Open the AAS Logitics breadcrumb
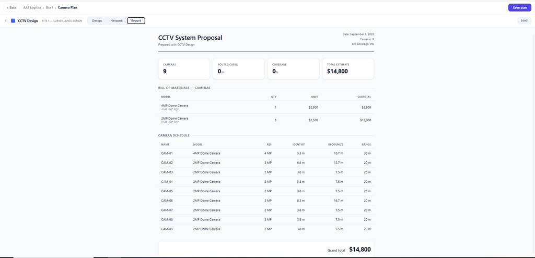 [x=32, y=7]
